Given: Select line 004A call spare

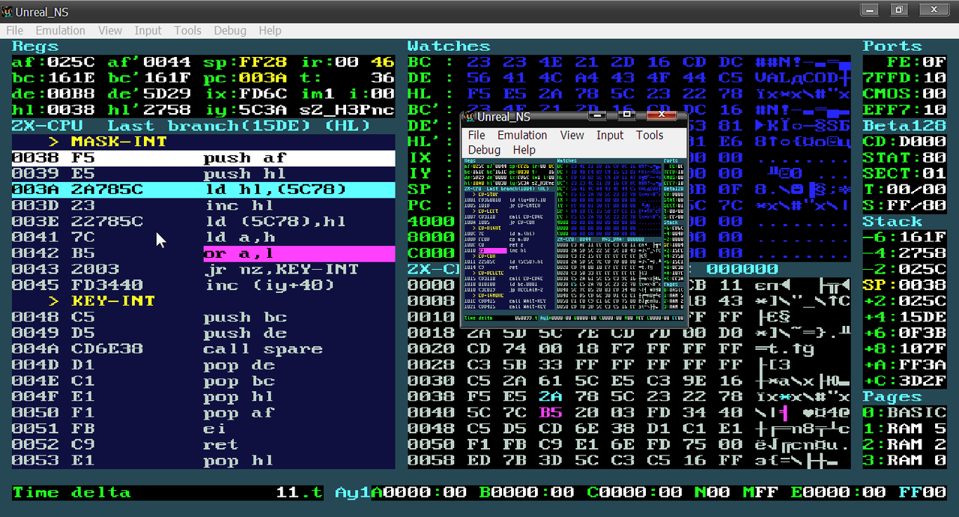Looking at the screenshot, I should [x=203, y=349].
